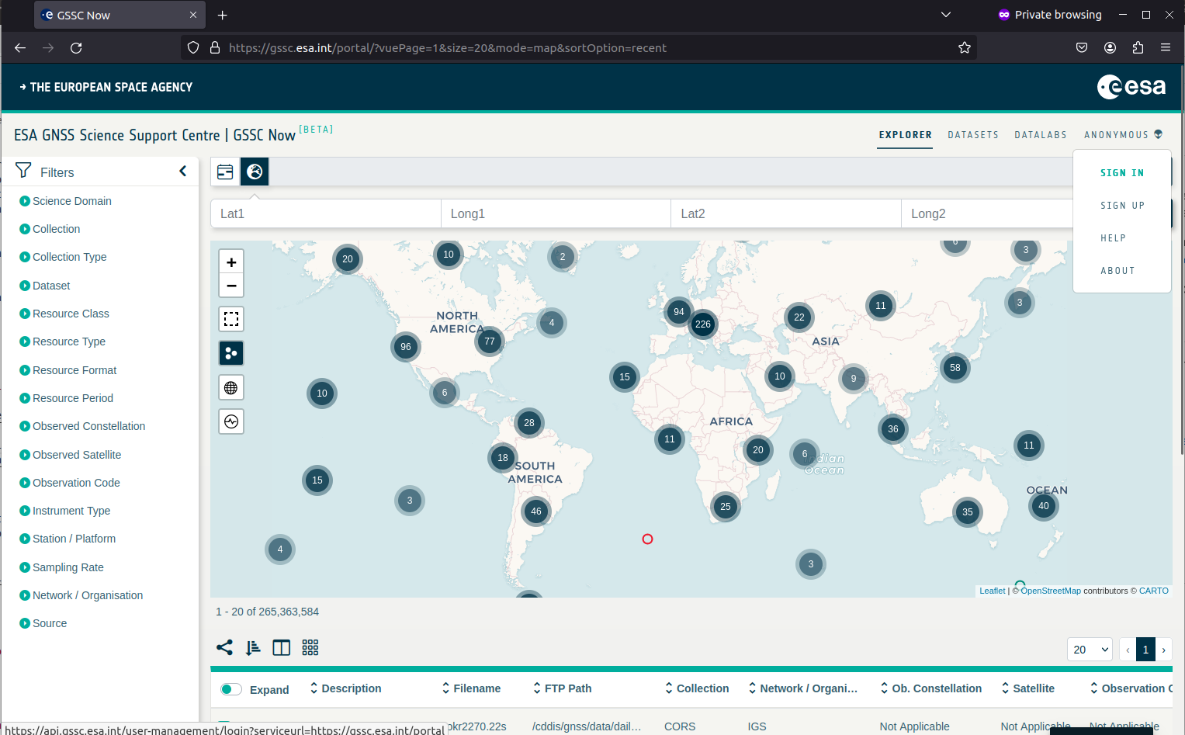Toggle the cluster markers map button
1185x735 pixels.
pos(231,353)
